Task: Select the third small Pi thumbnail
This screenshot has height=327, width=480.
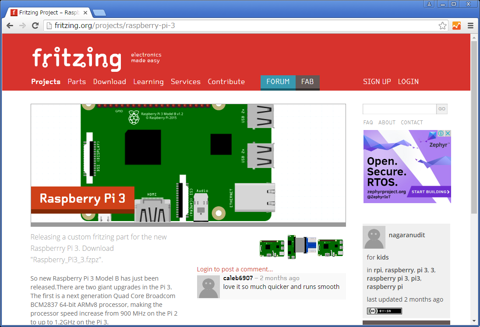Action: pos(330,248)
